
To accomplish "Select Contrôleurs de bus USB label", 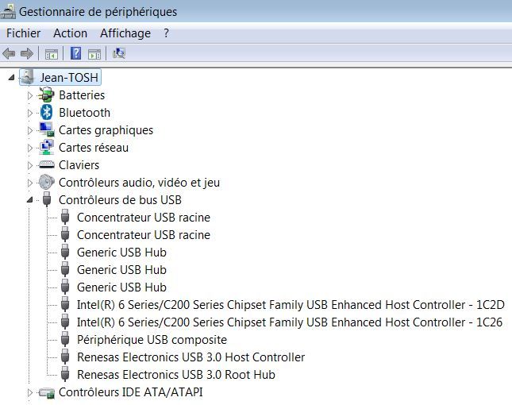I will pos(120,200).
